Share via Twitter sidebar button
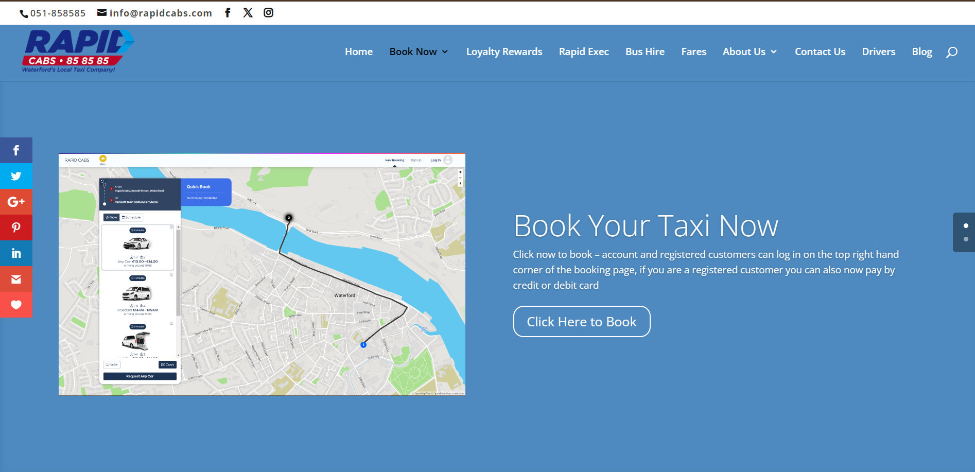The width and height of the screenshot is (975, 472). pos(16,176)
